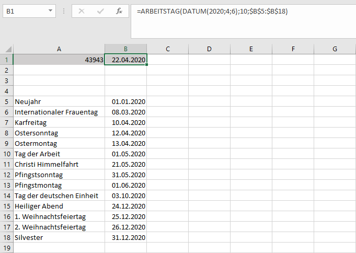This screenshot has width=356, height=253.
Task: Click the fill handle of cell B1
Action: tap(147, 65)
